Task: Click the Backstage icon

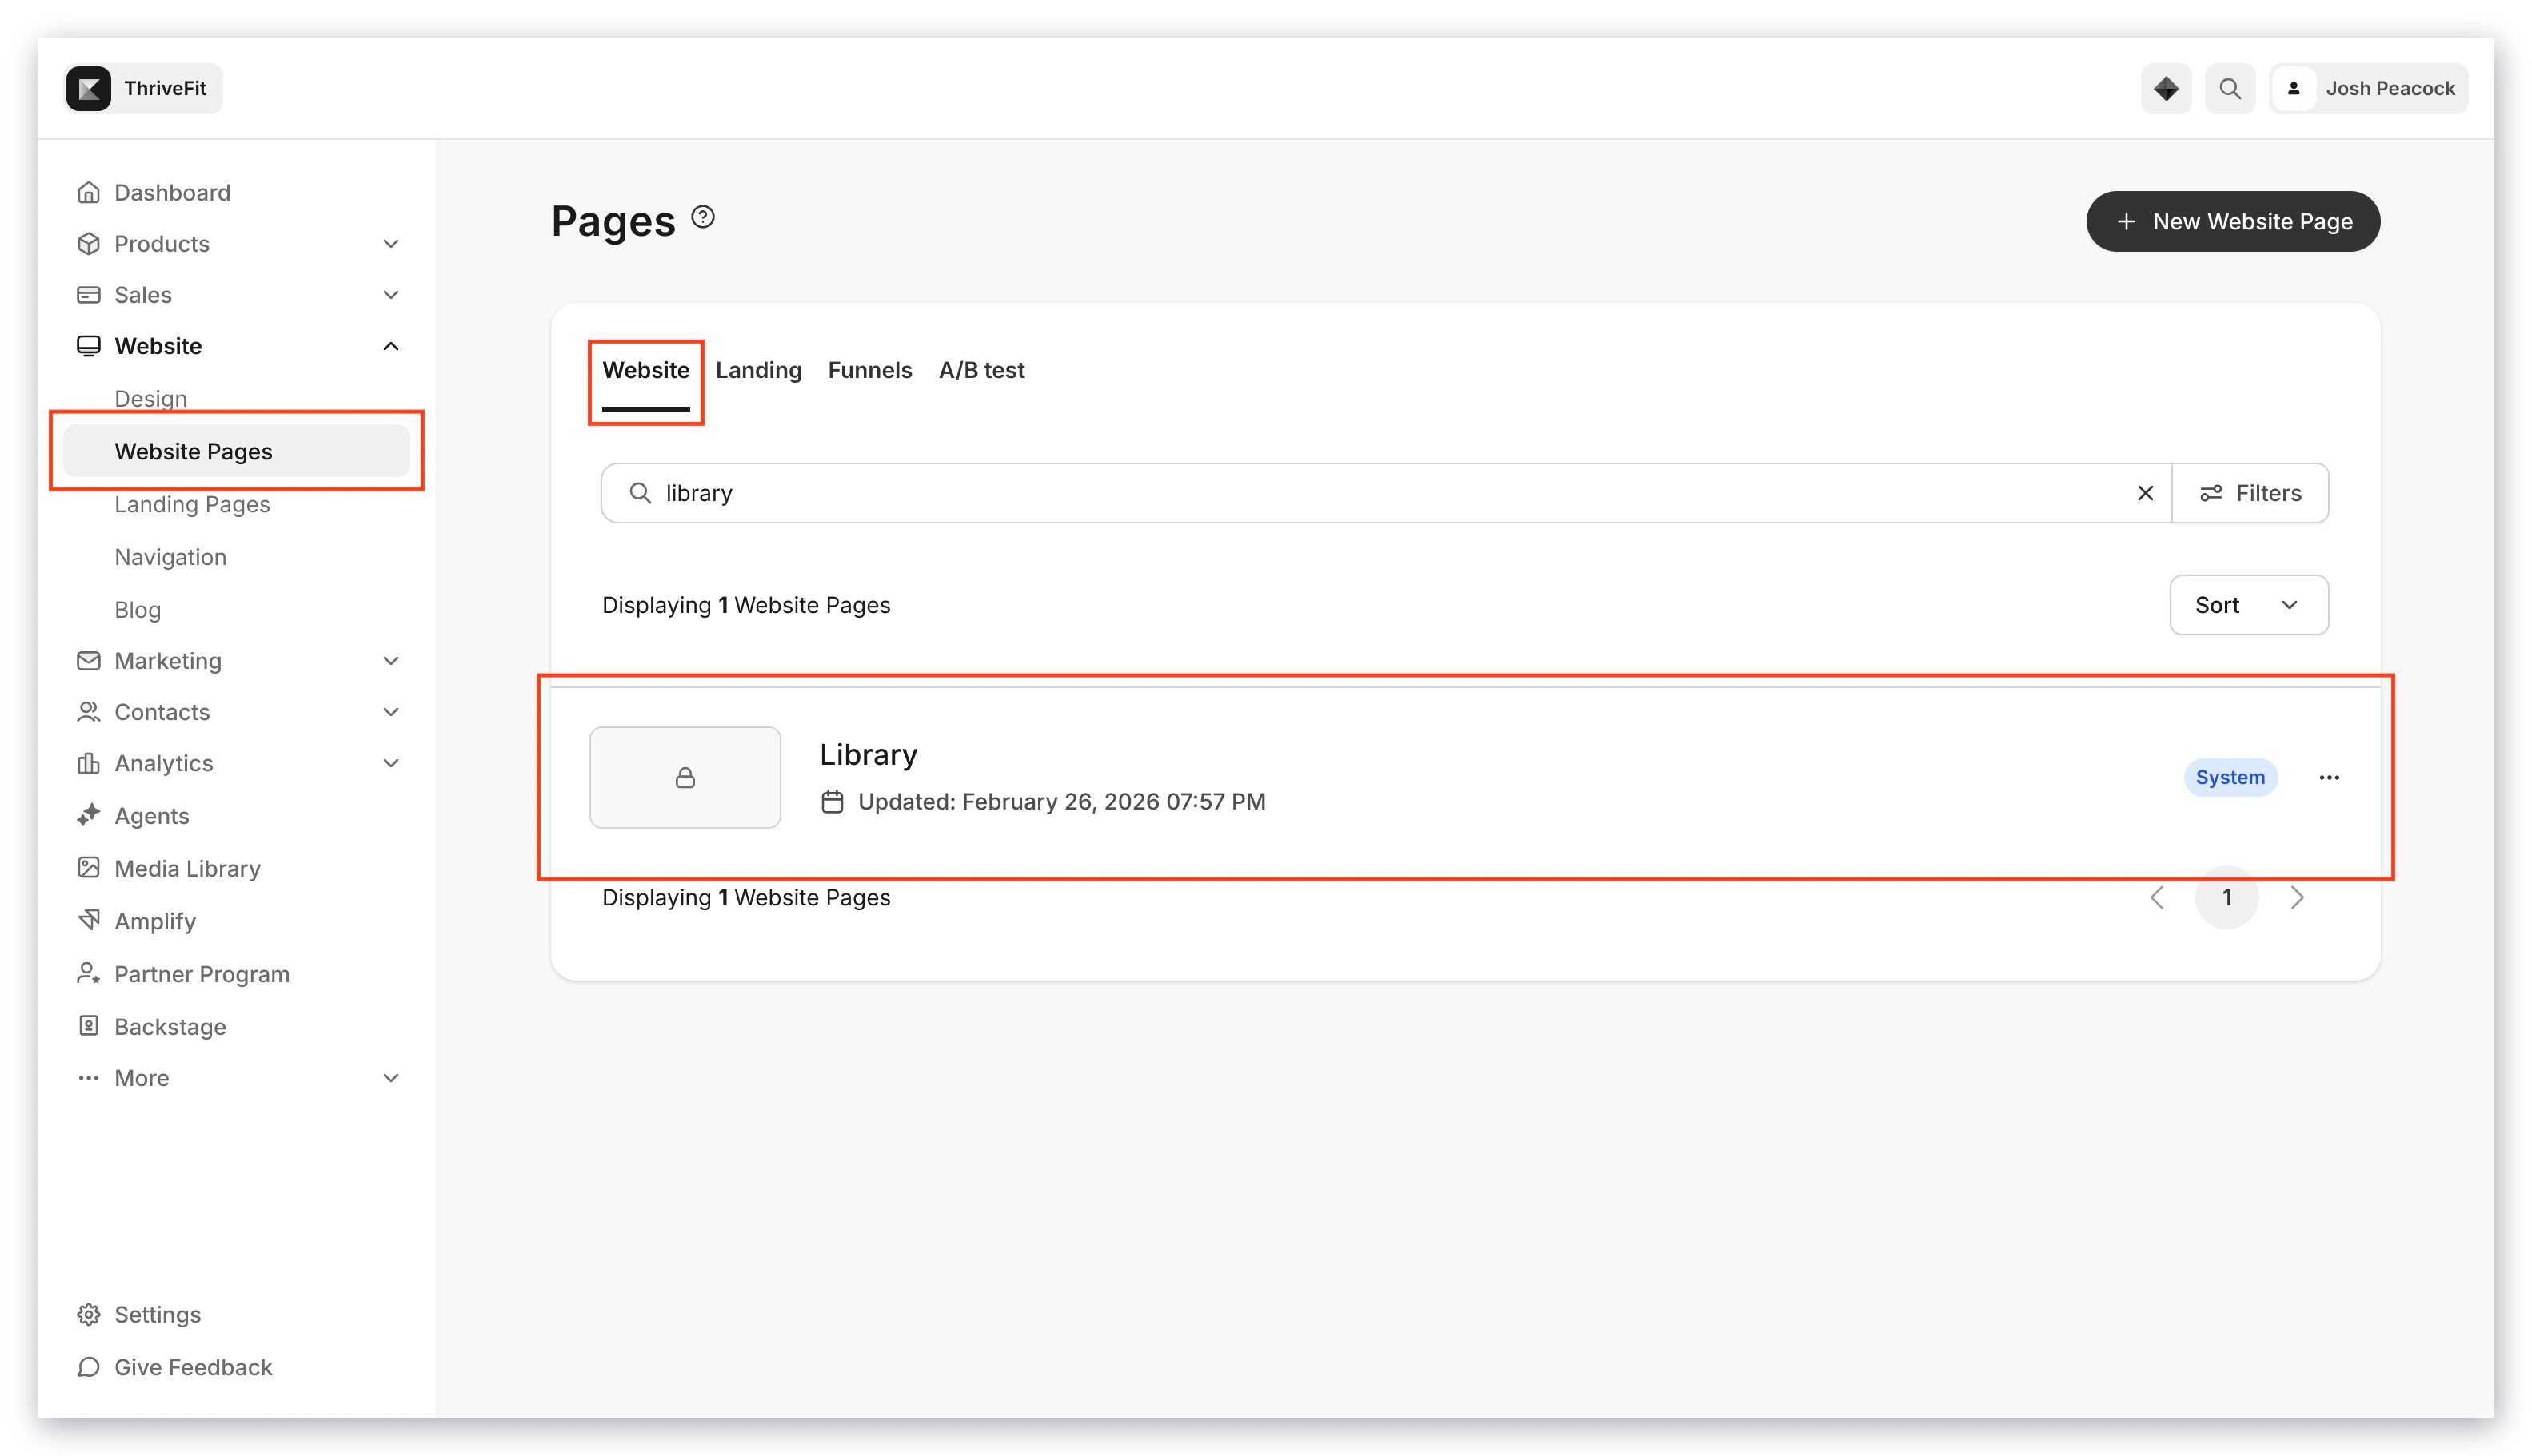Action: pos(88,1026)
